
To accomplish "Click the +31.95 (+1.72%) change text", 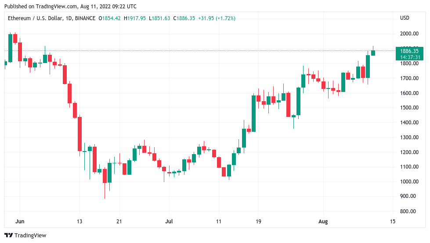I will click(x=217, y=18).
